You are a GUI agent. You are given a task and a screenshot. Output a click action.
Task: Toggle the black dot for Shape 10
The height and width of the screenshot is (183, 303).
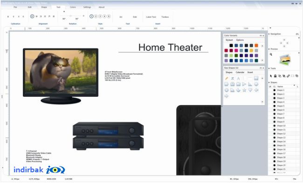[275, 126]
